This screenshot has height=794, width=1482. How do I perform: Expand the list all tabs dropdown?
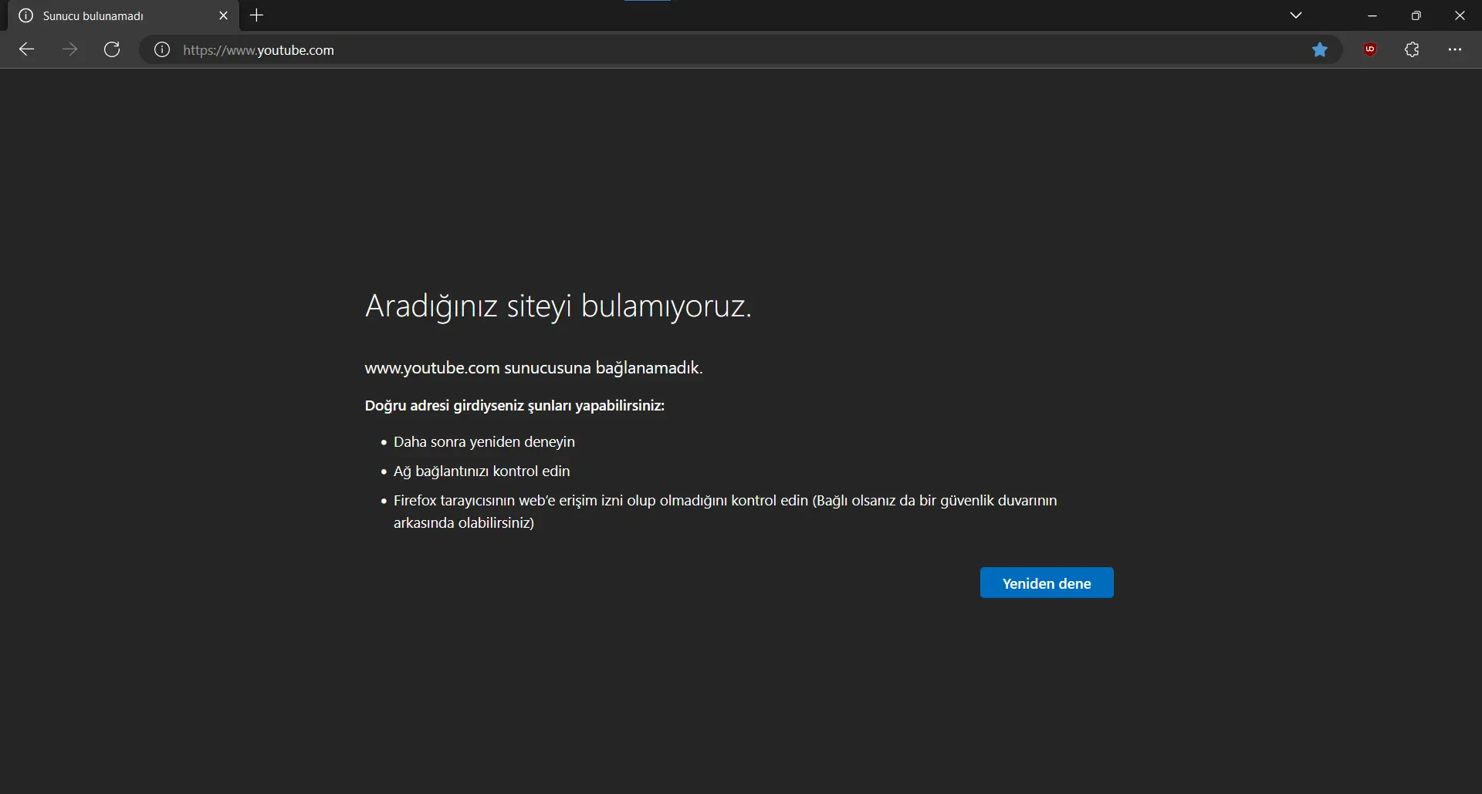(1296, 15)
